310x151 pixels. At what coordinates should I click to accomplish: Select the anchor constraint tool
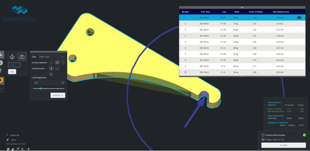(x=11, y=57)
